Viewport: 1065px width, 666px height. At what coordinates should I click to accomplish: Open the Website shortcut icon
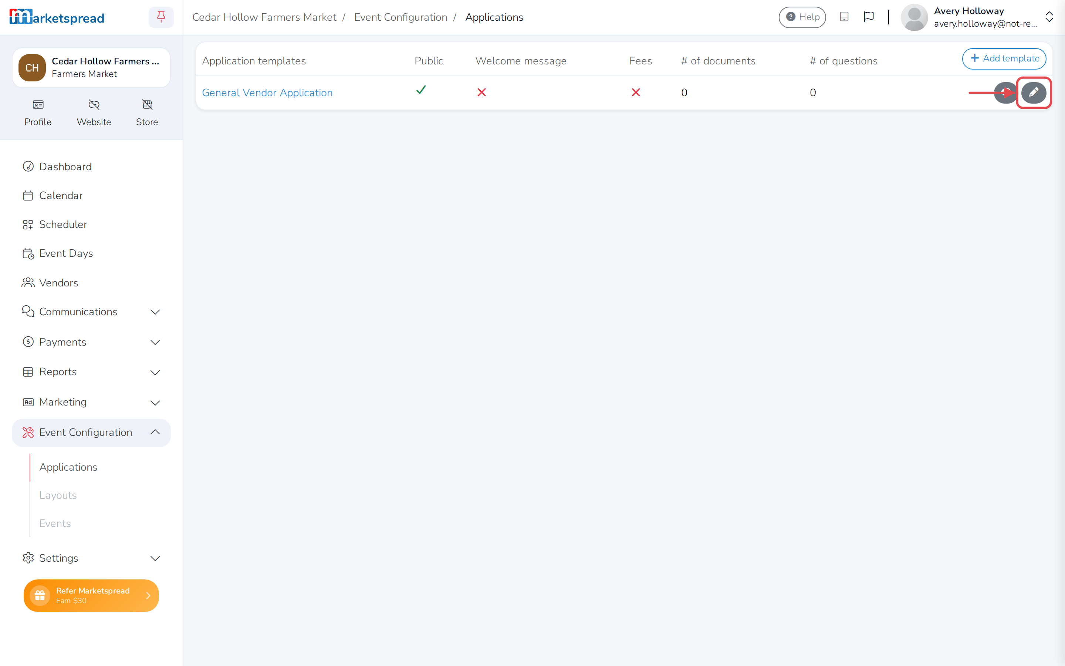(x=94, y=104)
